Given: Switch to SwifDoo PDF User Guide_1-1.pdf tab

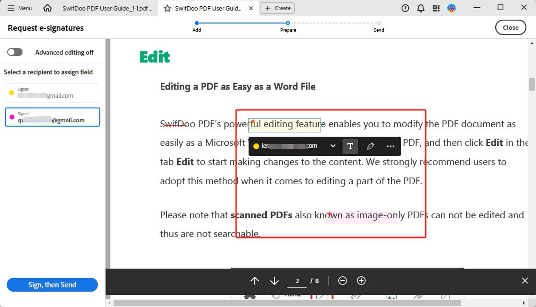Looking at the screenshot, I should [x=107, y=8].
